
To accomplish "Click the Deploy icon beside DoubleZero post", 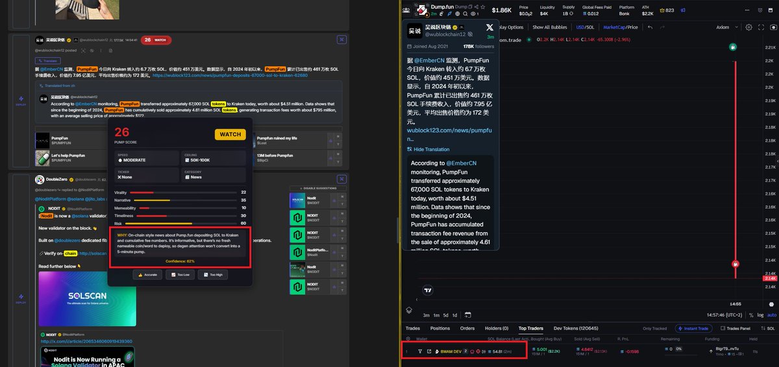I will click(x=21, y=300).
